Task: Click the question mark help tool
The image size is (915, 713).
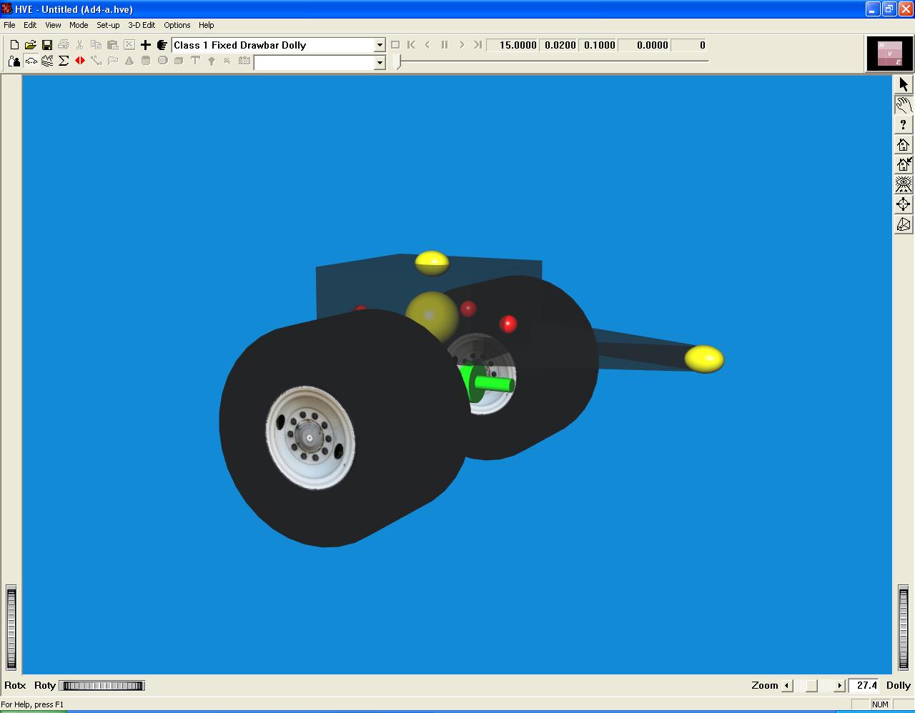Action: point(904,124)
